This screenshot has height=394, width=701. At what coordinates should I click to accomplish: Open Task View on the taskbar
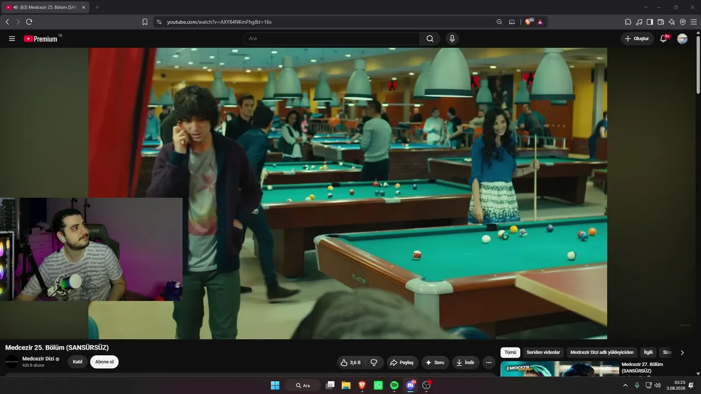330,385
